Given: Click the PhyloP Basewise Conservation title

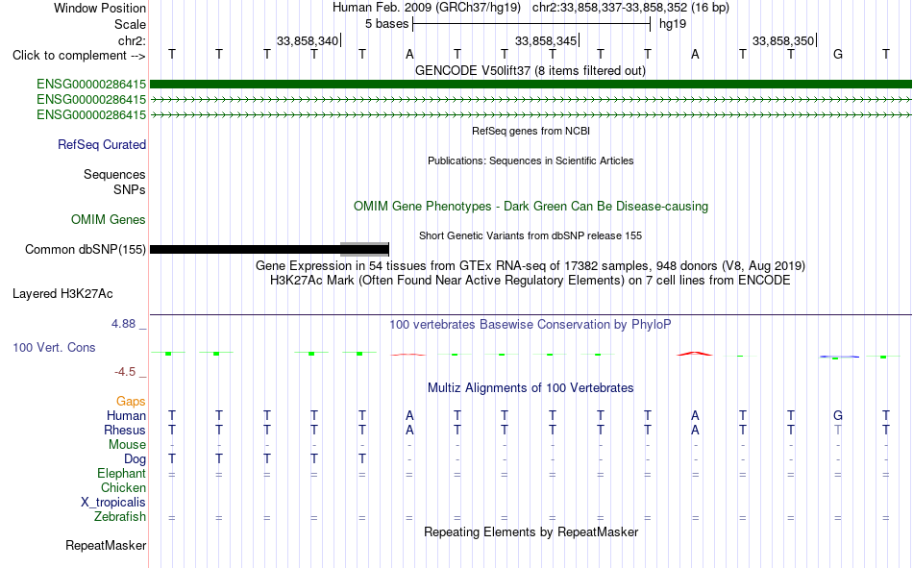Looking at the screenshot, I should (x=531, y=325).
